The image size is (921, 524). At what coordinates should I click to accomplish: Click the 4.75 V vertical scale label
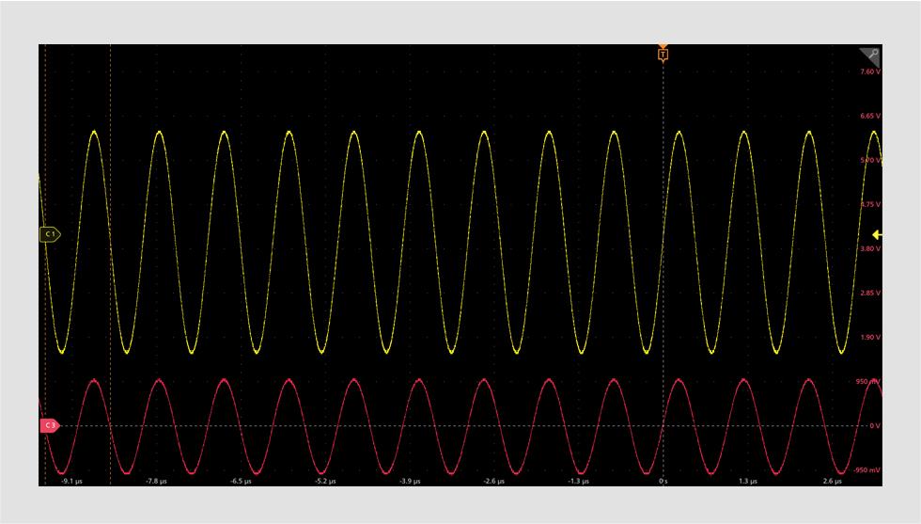pyautogui.click(x=869, y=204)
